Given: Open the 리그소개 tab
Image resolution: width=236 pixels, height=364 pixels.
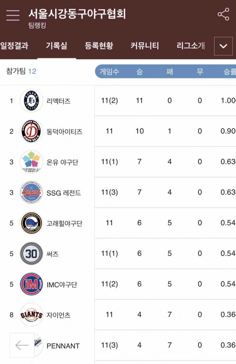Looking at the screenshot, I should pos(191,46).
